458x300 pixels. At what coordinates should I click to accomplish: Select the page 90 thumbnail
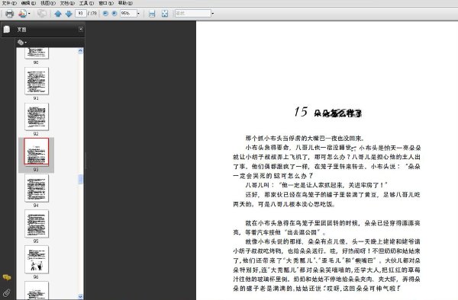click(x=36, y=53)
